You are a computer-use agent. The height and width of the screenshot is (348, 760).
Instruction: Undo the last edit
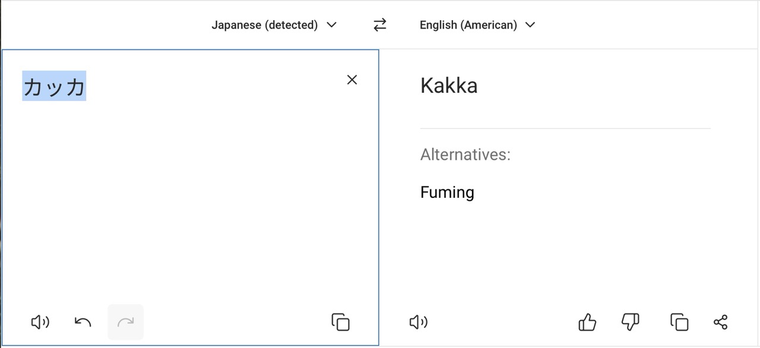pyautogui.click(x=83, y=322)
